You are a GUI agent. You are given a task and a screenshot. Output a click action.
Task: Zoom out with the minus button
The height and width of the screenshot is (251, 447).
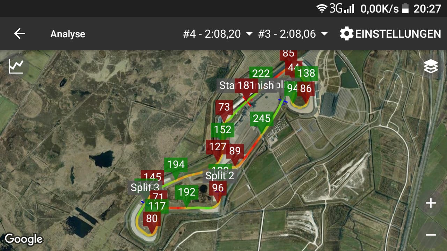(431, 235)
